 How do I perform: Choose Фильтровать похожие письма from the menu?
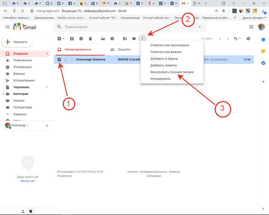(172, 72)
